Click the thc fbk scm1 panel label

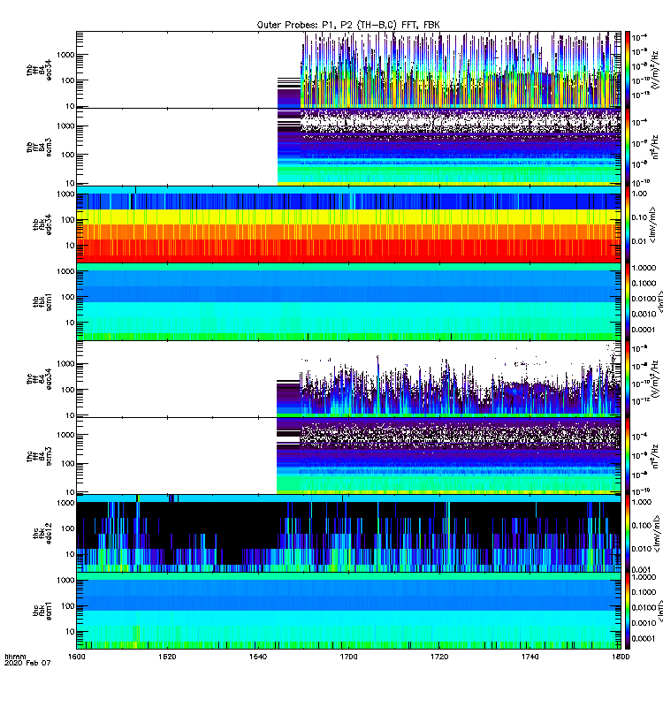tap(42, 611)
